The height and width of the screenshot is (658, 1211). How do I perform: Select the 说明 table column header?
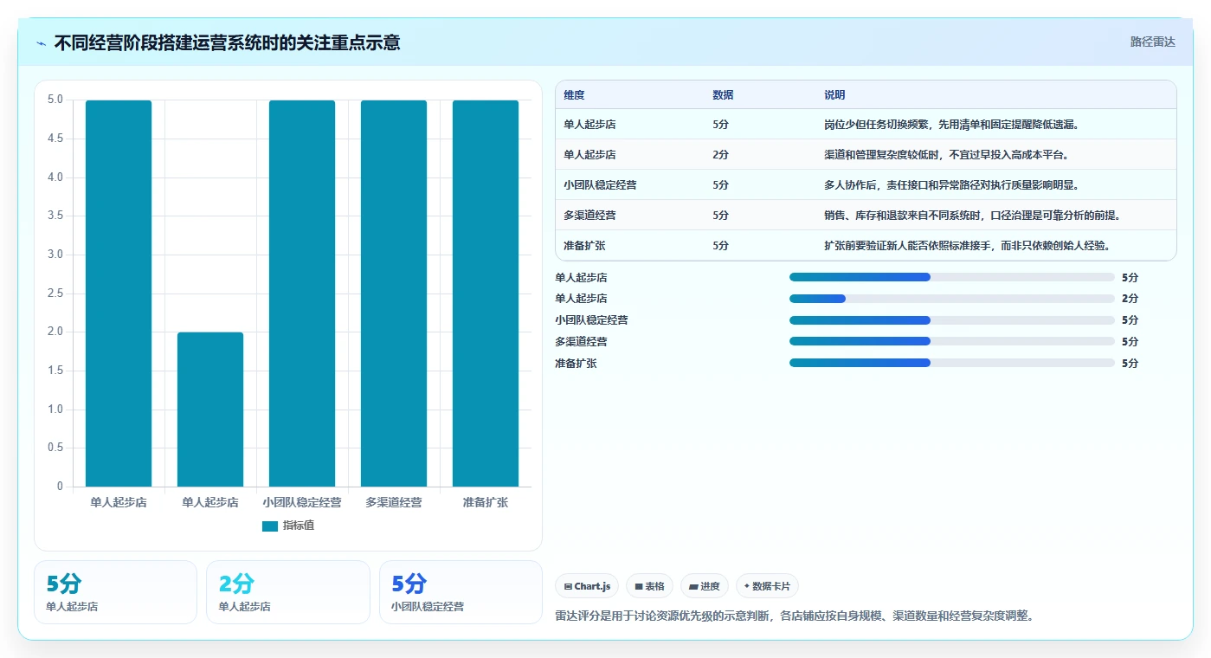[x=834, y=95]
